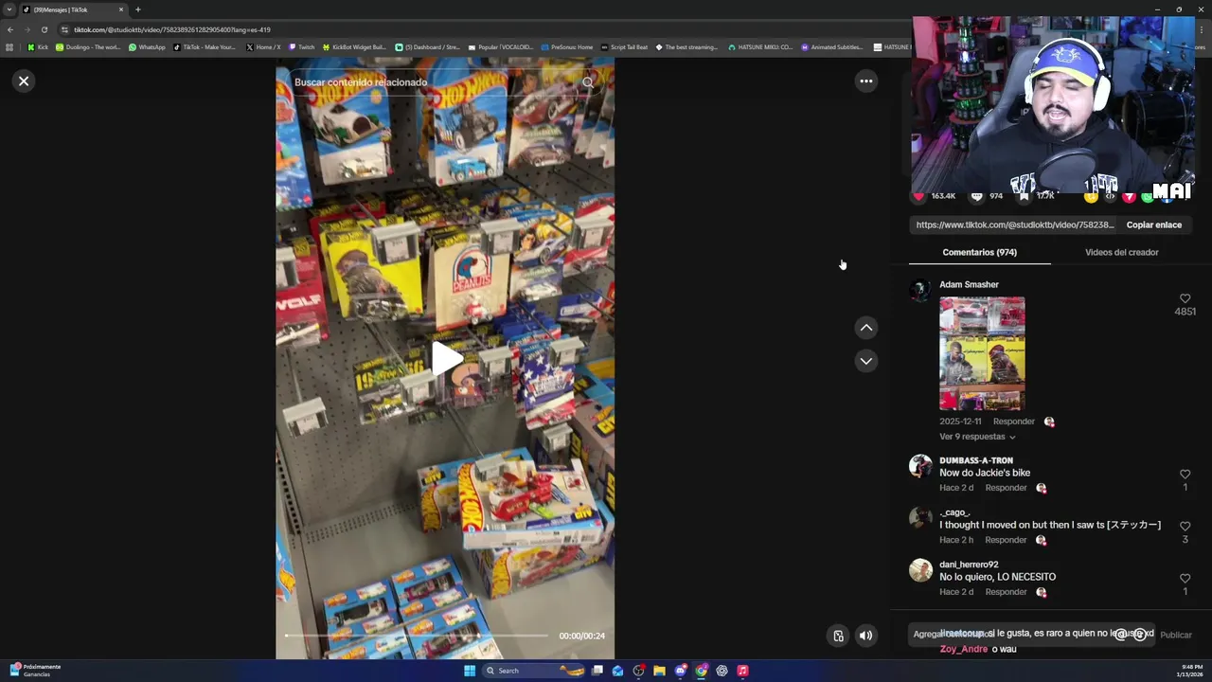This screenshot has width=1212, height=682.
Task: Click the search magnifier in related content bar
Action: [x=587, y=82]
